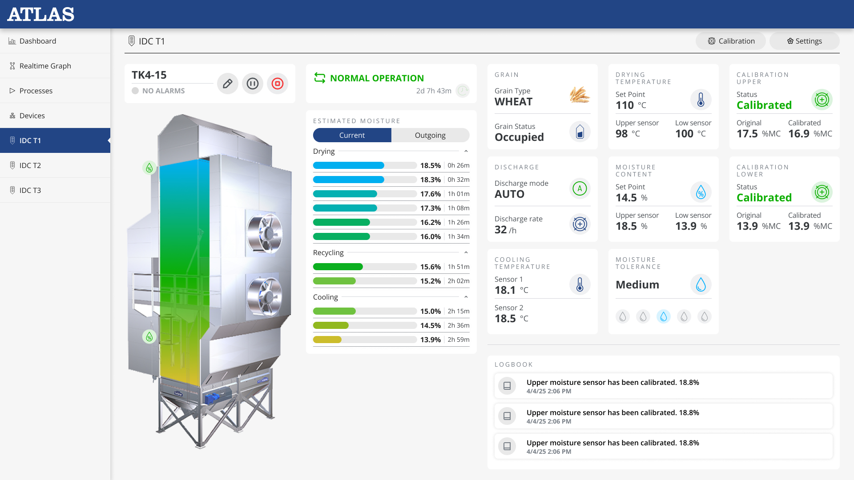Screen dimensions: 854x480
Task: Select the highest moisture tolerance droplet
Action: pyautogui.click(x=704, y=316)
